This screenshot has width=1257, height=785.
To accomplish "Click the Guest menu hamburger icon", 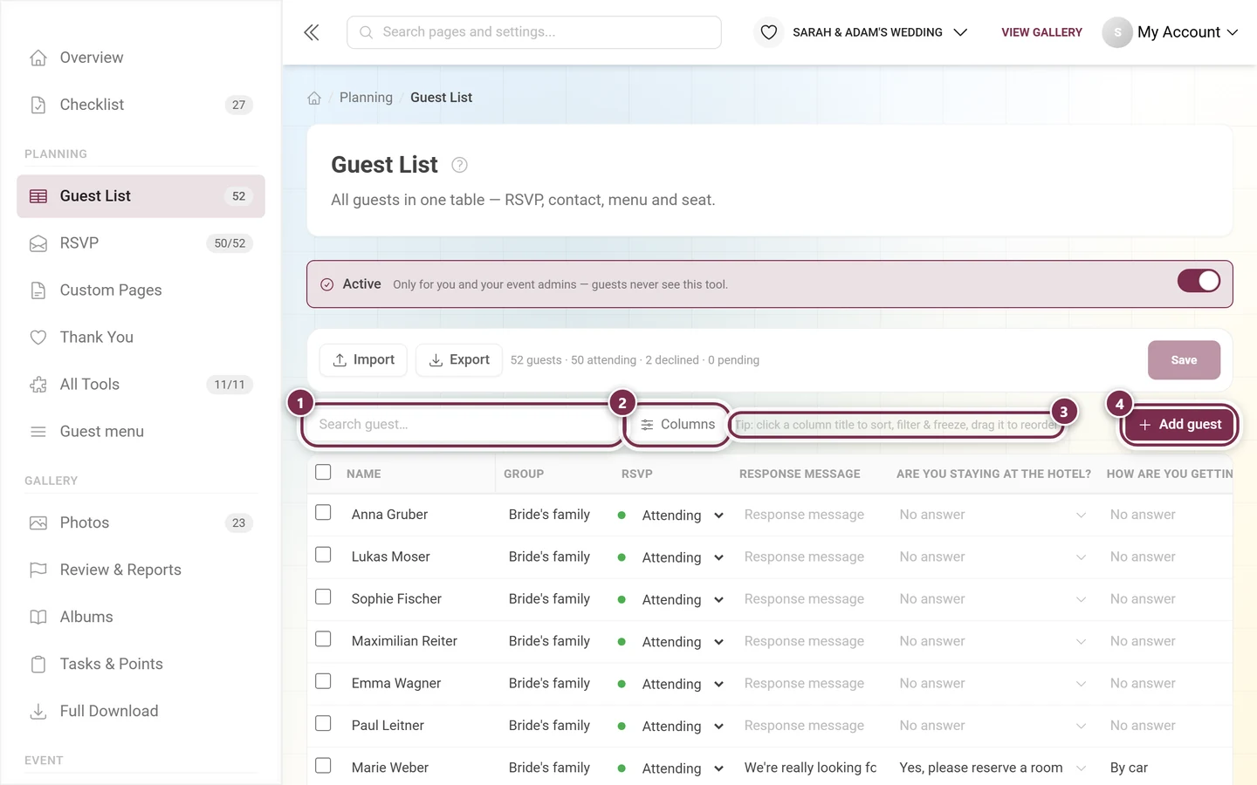I will (38, 432).
